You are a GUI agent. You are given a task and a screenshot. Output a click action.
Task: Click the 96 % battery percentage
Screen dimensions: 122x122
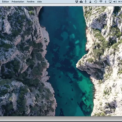pyautogui.click(x=120, y=2)
